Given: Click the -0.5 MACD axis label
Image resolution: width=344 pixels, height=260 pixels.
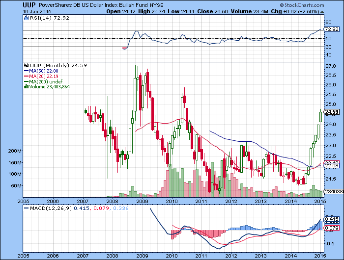Looking at the screenshot, I should tap(331, 244).
